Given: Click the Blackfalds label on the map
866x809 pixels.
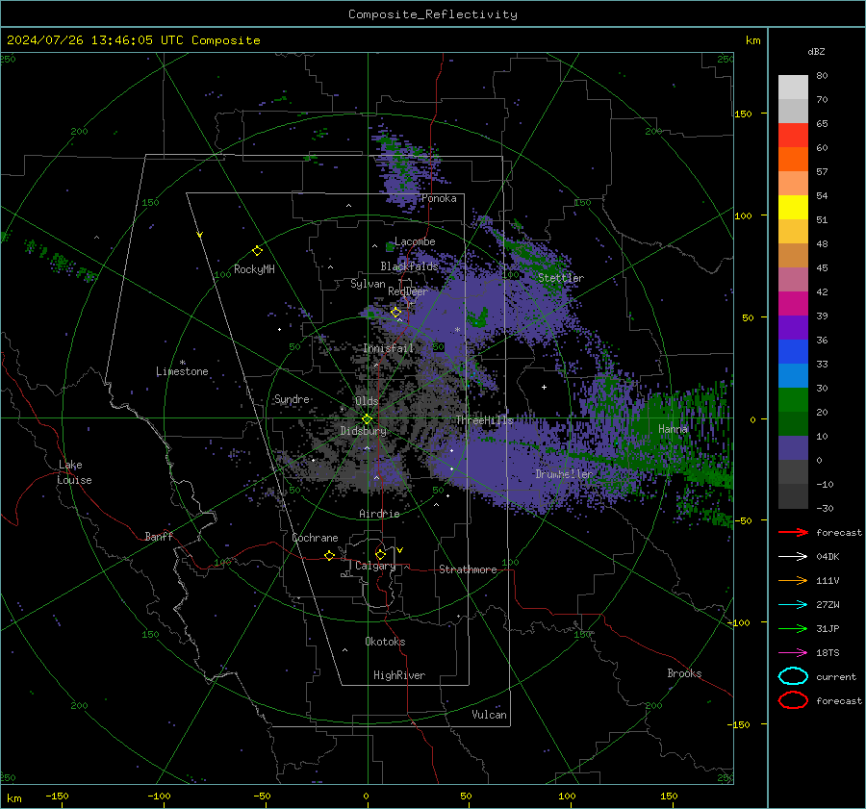Looking at the screenshot, I should click(409, 266).
